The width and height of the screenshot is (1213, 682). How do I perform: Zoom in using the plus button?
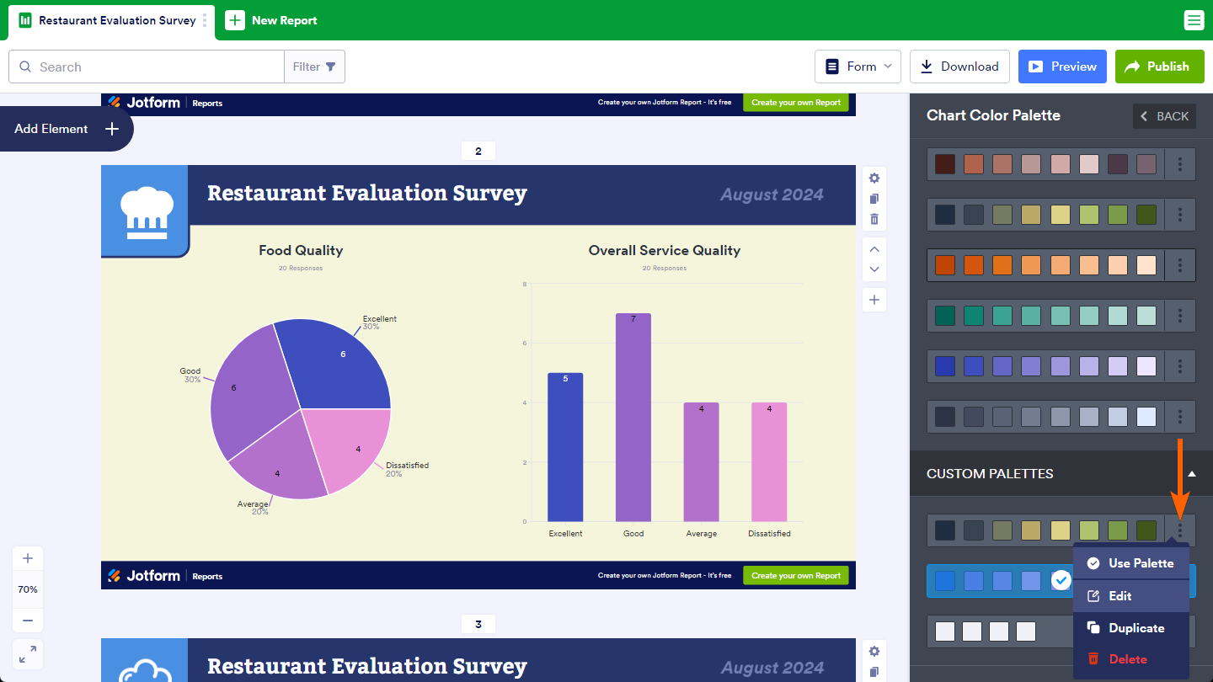(28, 558)
